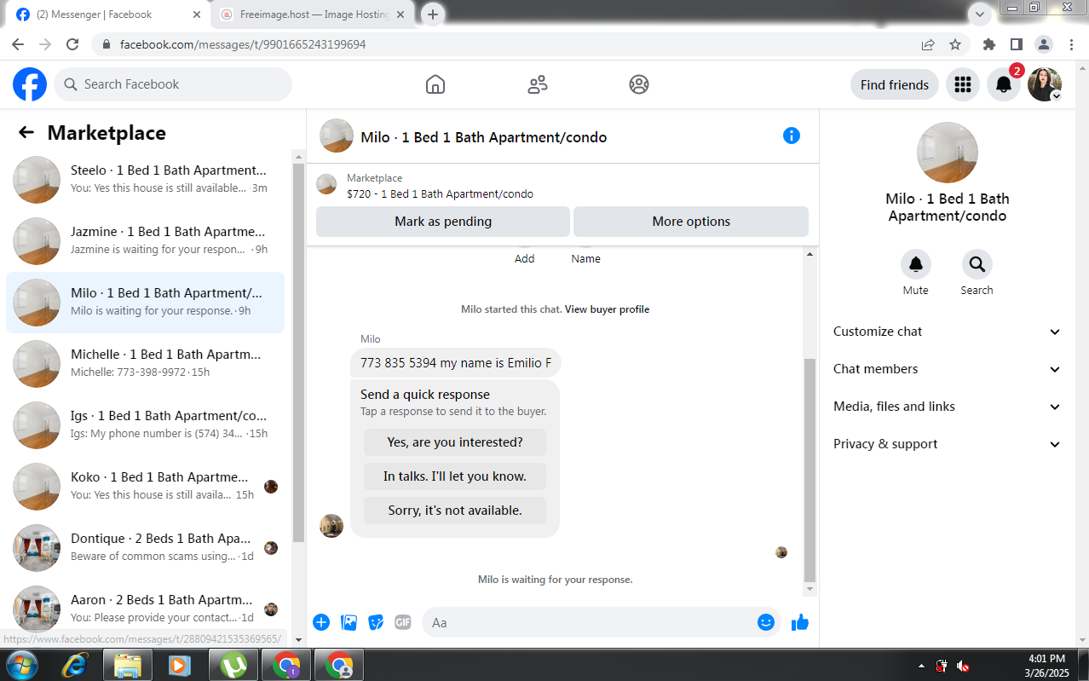The height and width of the screenshot is (681, 1089).
Task: Open Jazmine conversation
Action: 146,241
